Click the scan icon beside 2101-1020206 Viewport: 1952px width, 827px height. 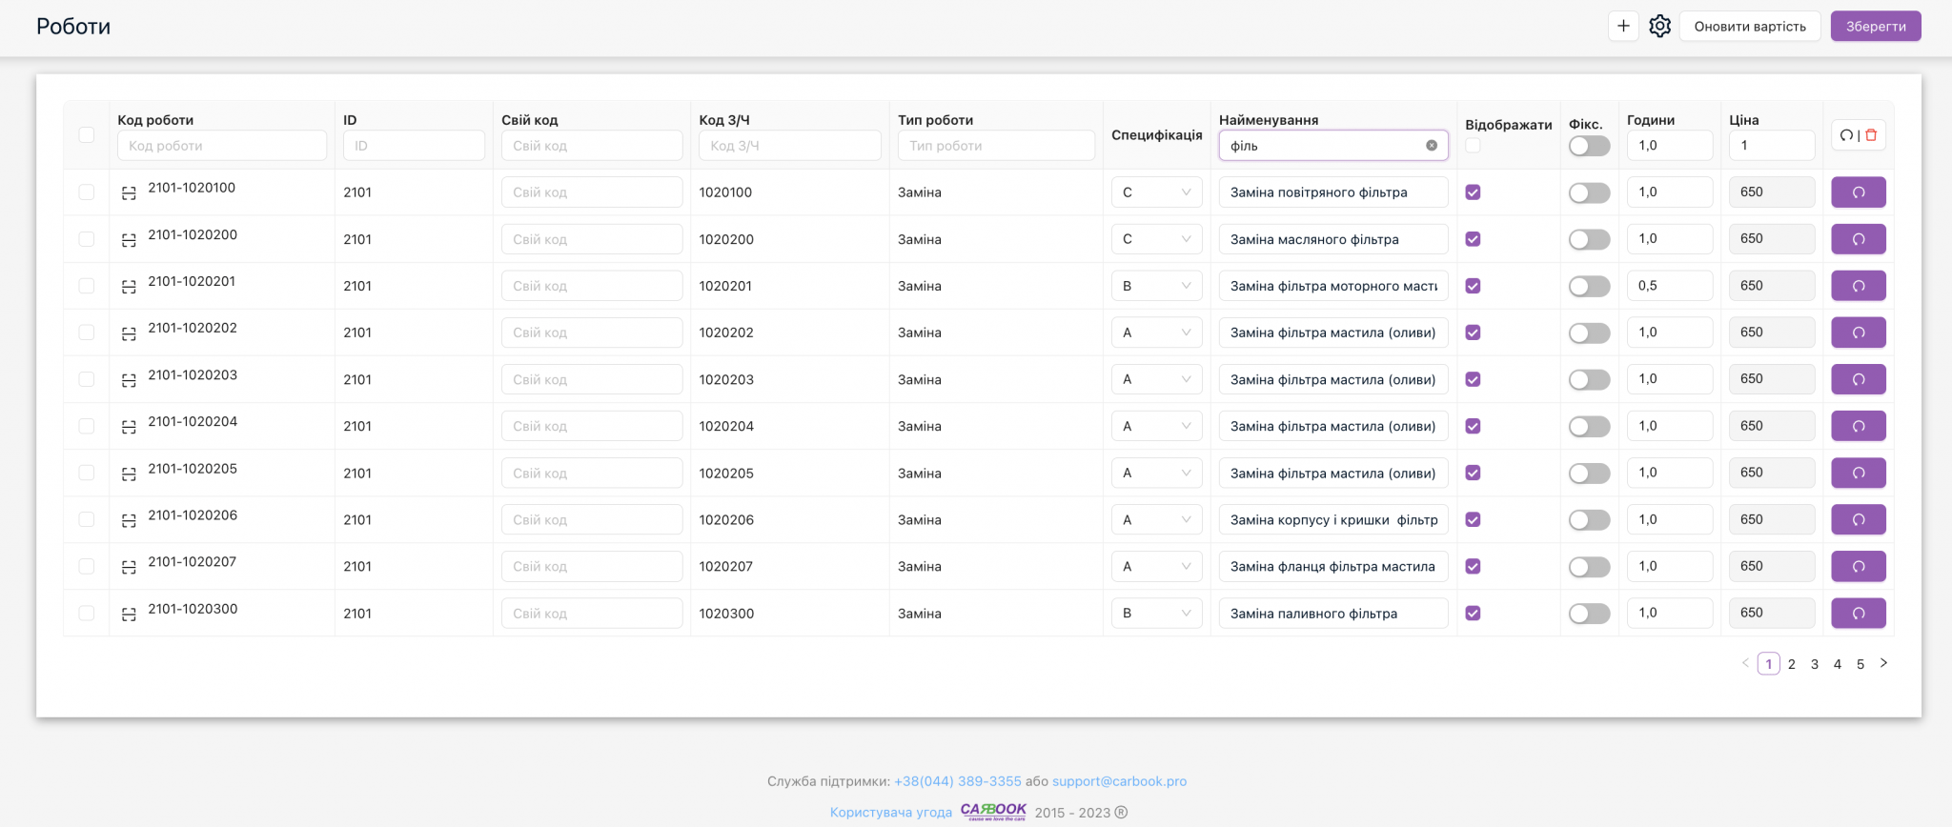129,521
